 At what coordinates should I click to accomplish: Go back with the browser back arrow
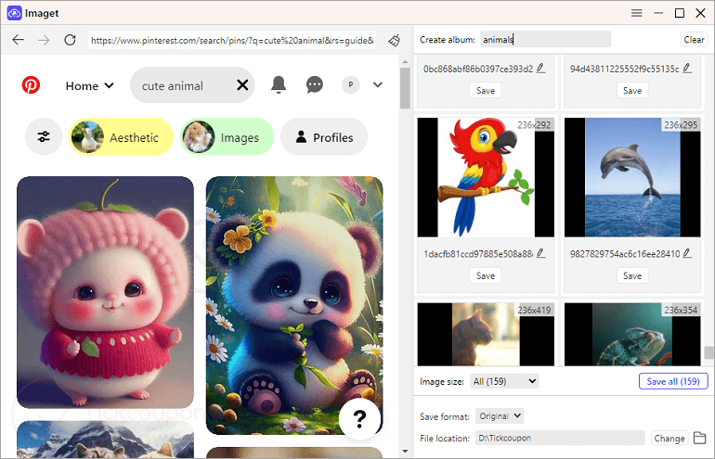tap(19, 40)
